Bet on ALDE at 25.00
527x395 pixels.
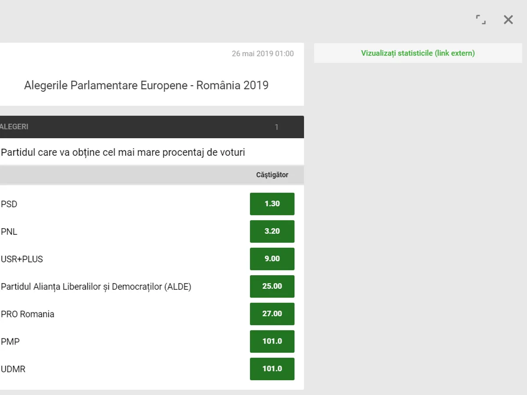[x=272, y=286]
